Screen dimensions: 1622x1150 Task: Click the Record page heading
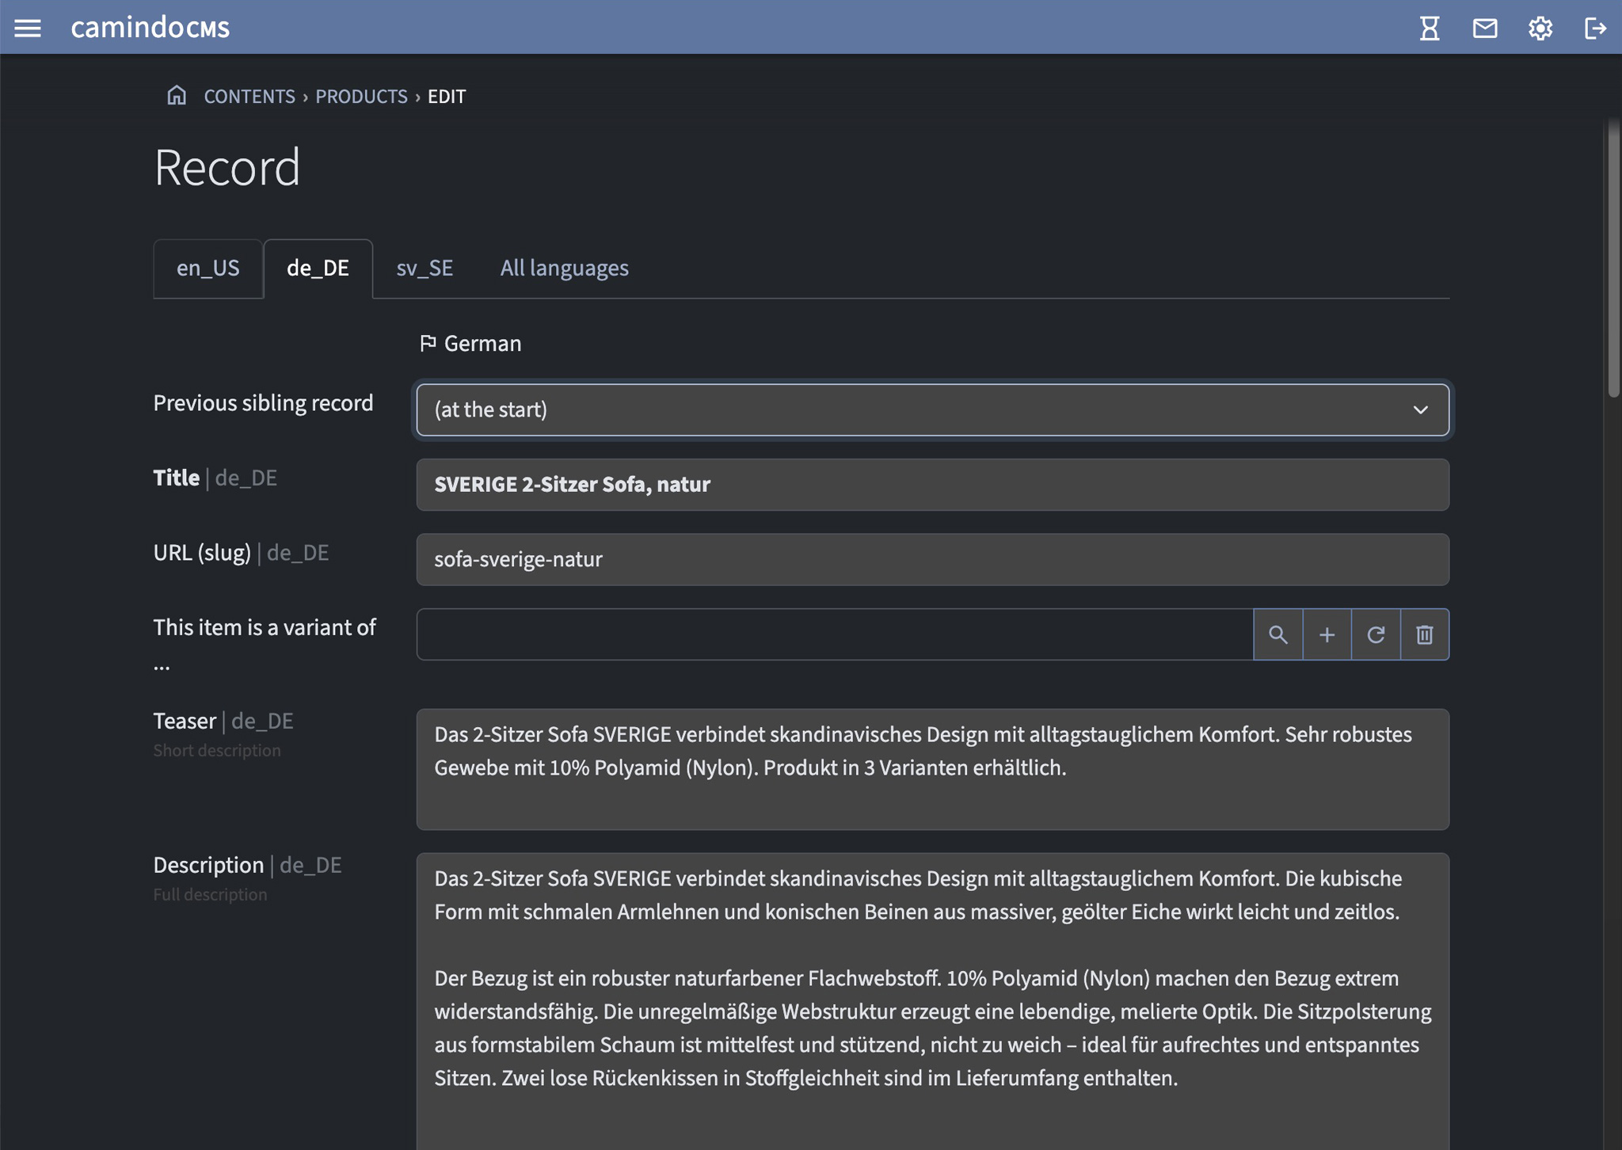pyautogui.click(x=227, y=167)
